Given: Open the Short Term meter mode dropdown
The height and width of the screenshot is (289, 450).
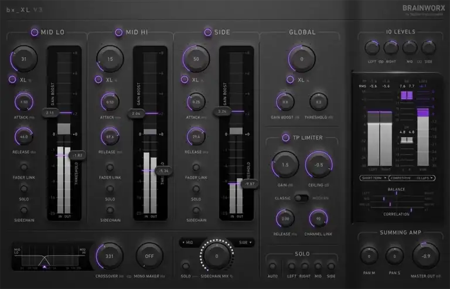Looking at the screenshot, I should pos(374,178).
